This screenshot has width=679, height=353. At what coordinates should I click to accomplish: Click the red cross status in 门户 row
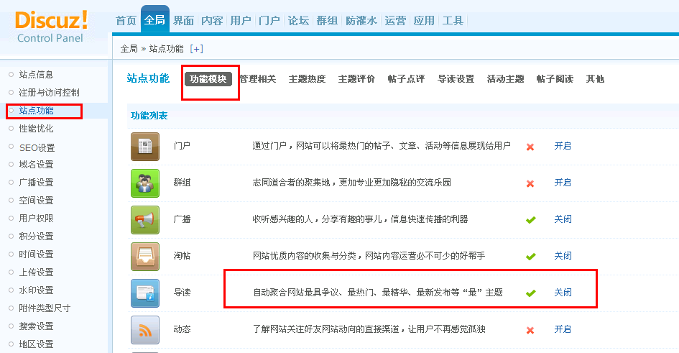[530, 147]
